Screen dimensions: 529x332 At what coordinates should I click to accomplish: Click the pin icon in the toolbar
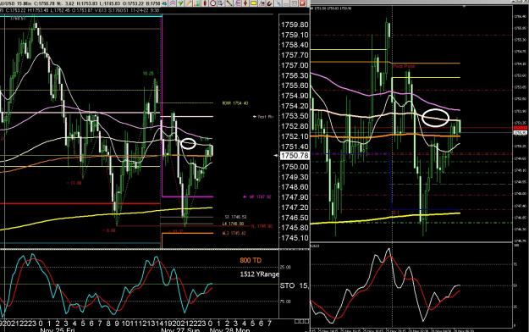point(278,3)
